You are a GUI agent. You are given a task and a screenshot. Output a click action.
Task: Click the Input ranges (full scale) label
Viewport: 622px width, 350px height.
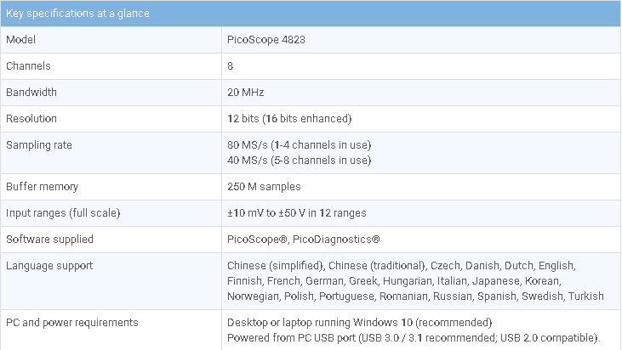pyautogui.click(x=63, y=212)
